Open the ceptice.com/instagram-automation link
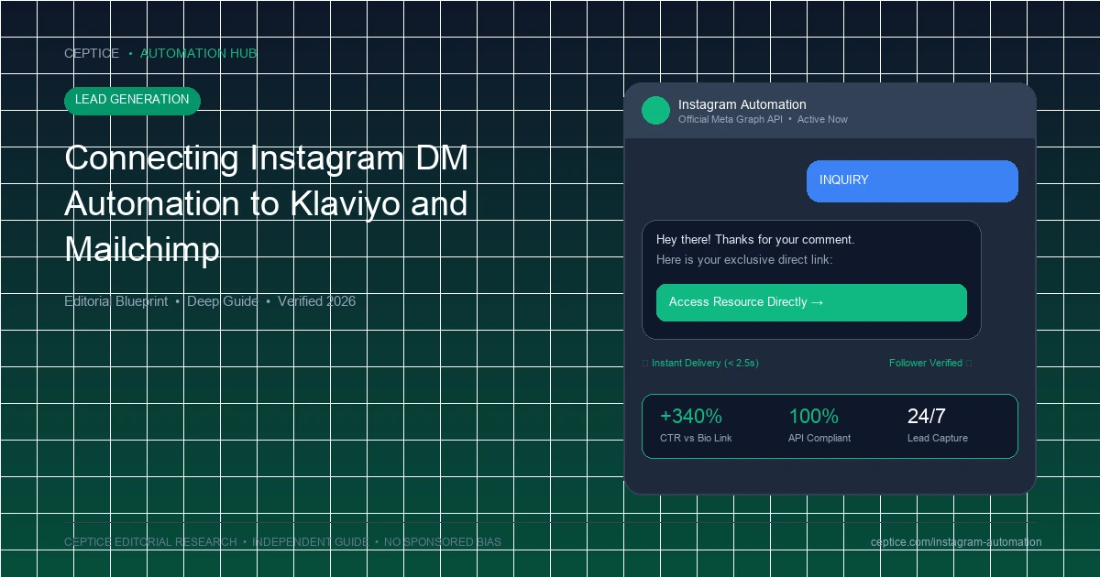 coord(956,542)
